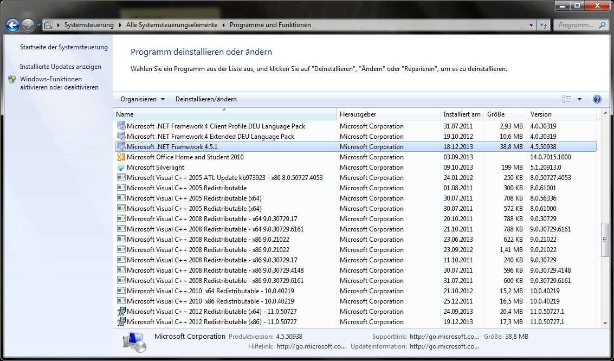Select Microsoft Silverlight entry name
The height and width of the screenshot is (361, 614).
156,167
